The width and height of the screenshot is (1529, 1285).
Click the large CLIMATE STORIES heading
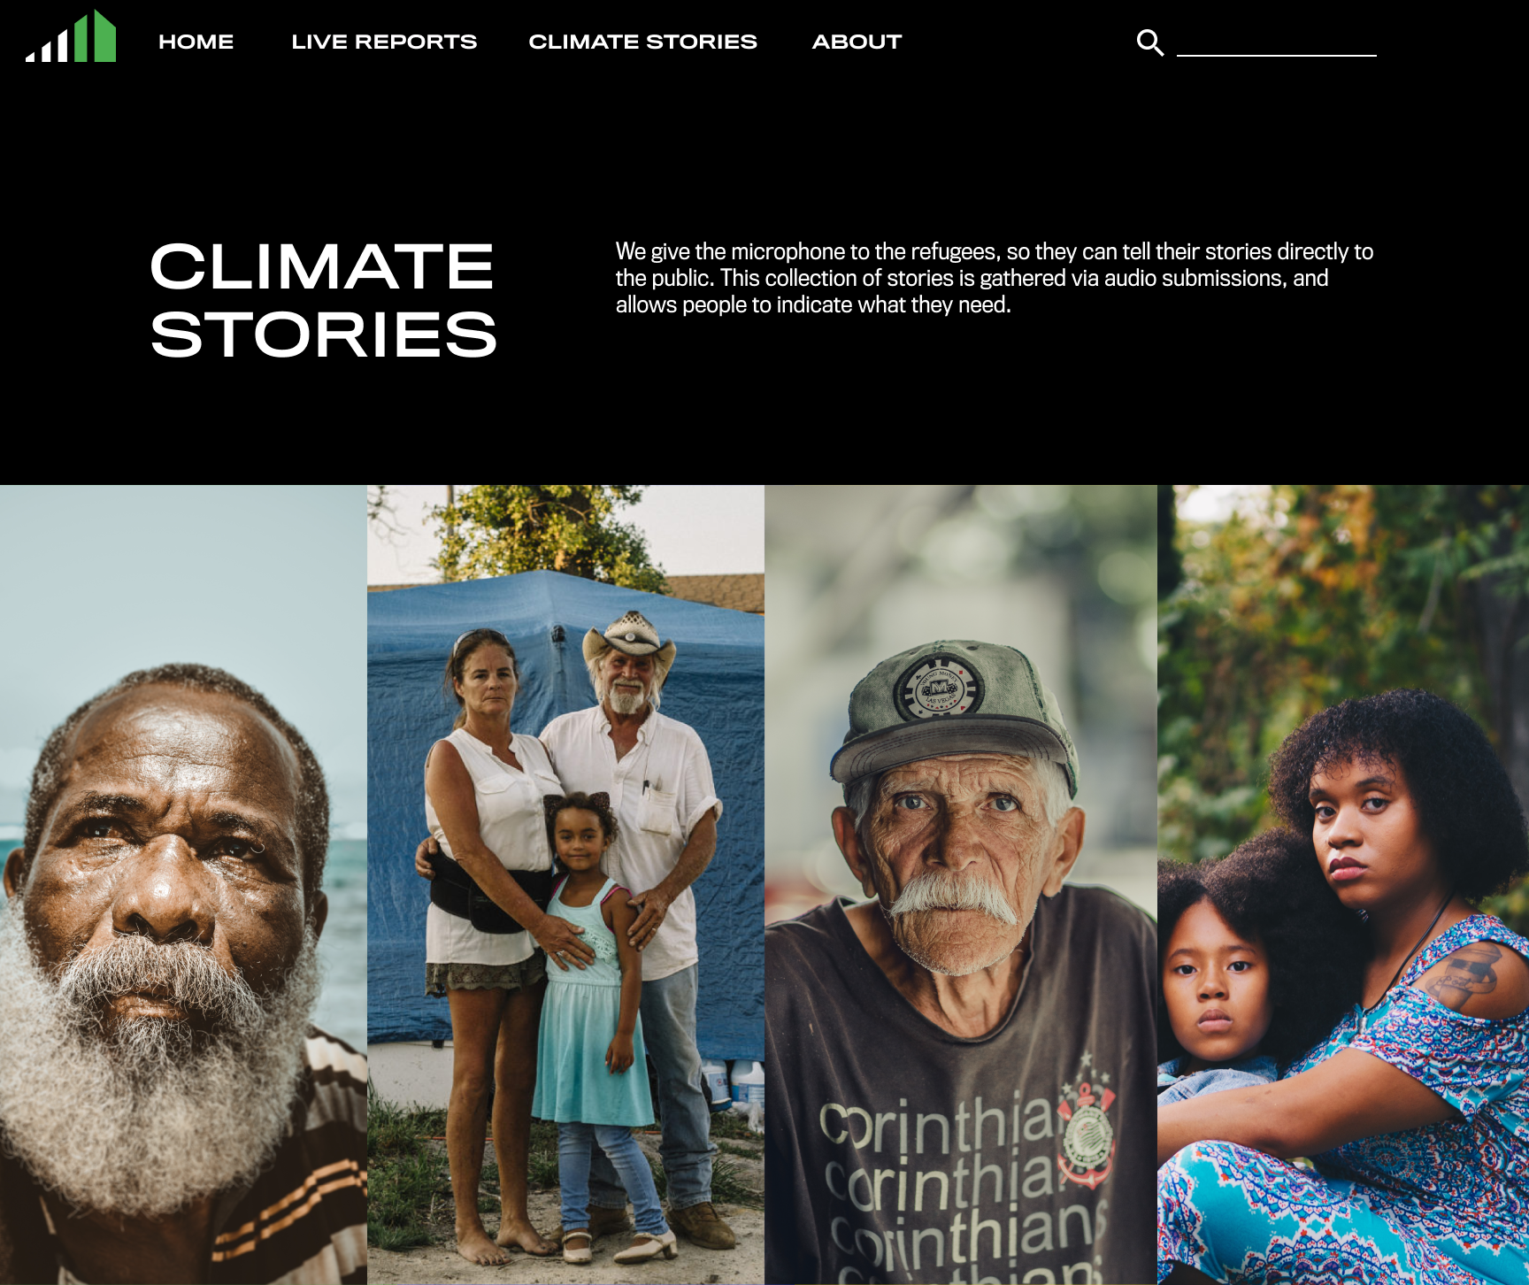[323, 300]
